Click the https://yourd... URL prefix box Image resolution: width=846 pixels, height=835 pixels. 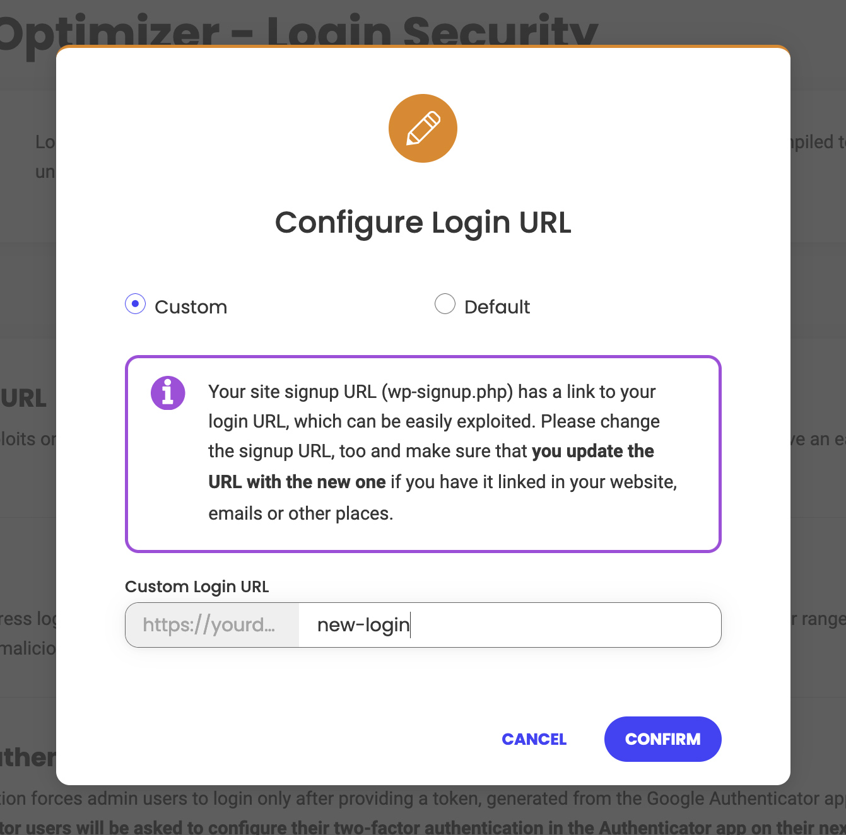click(x=212, y=625)
